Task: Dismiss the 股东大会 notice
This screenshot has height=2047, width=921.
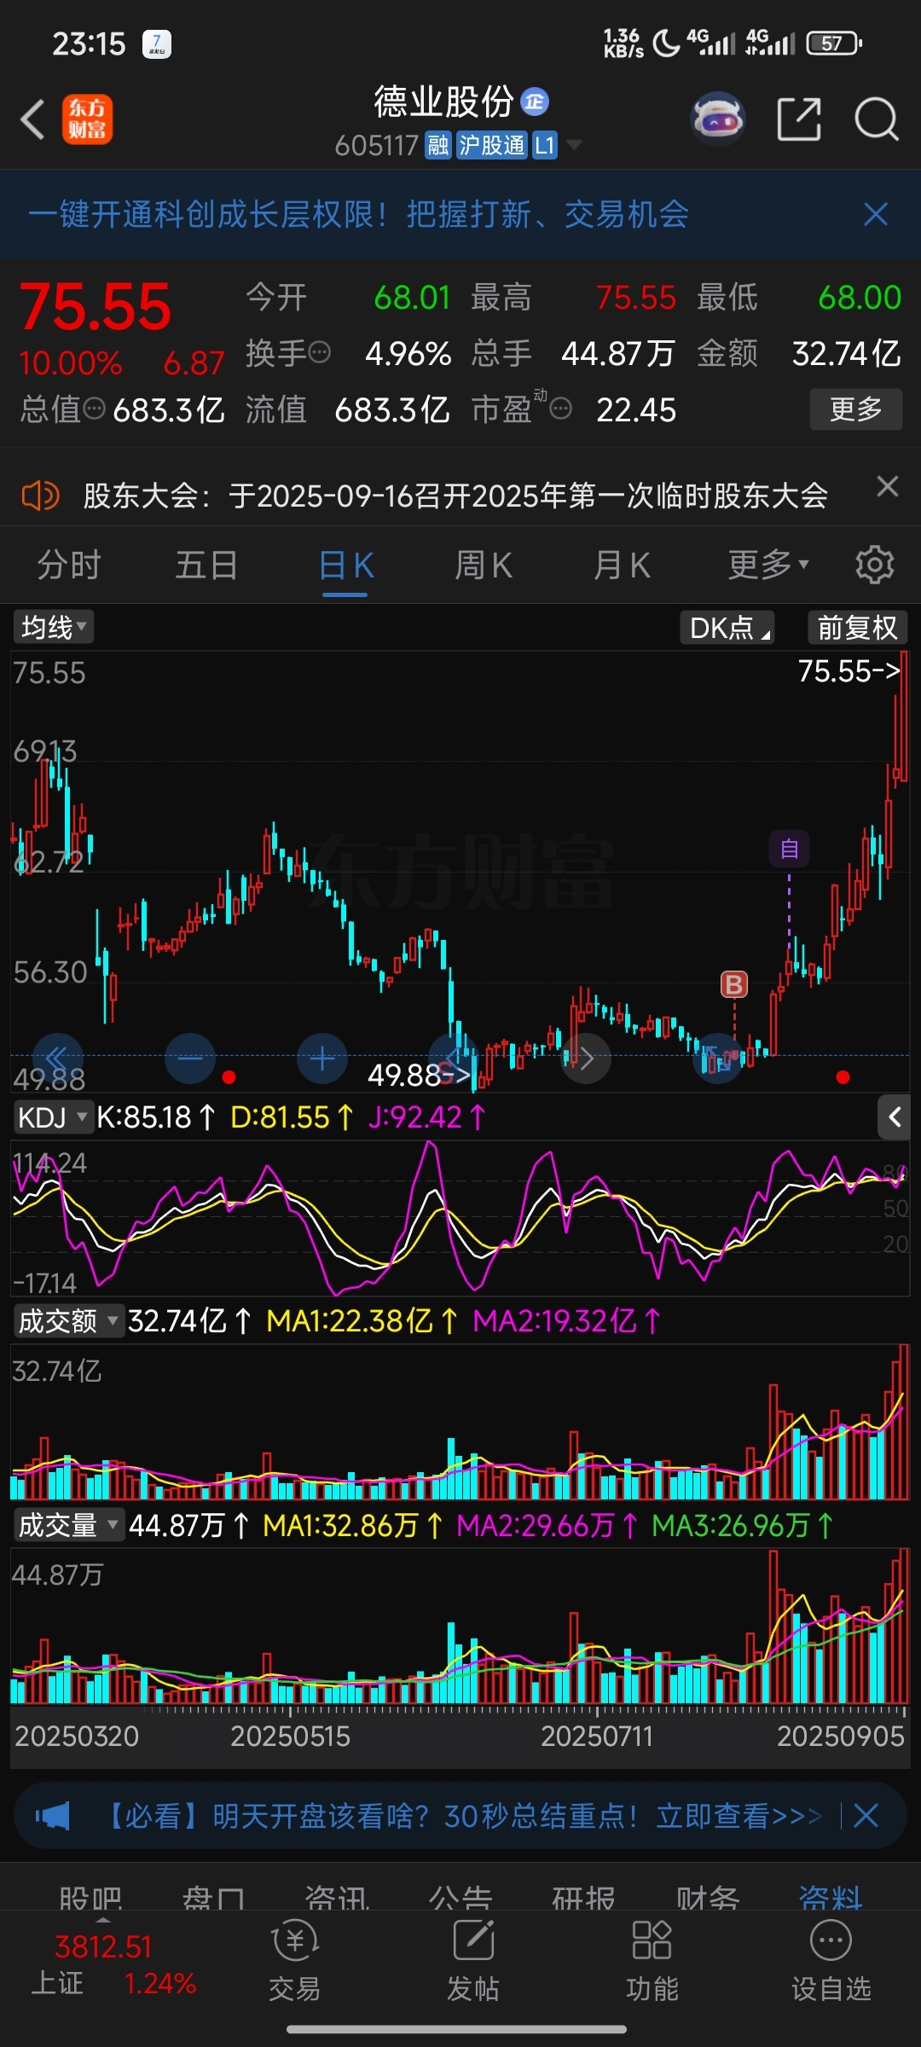Action: tap(888, 486)
